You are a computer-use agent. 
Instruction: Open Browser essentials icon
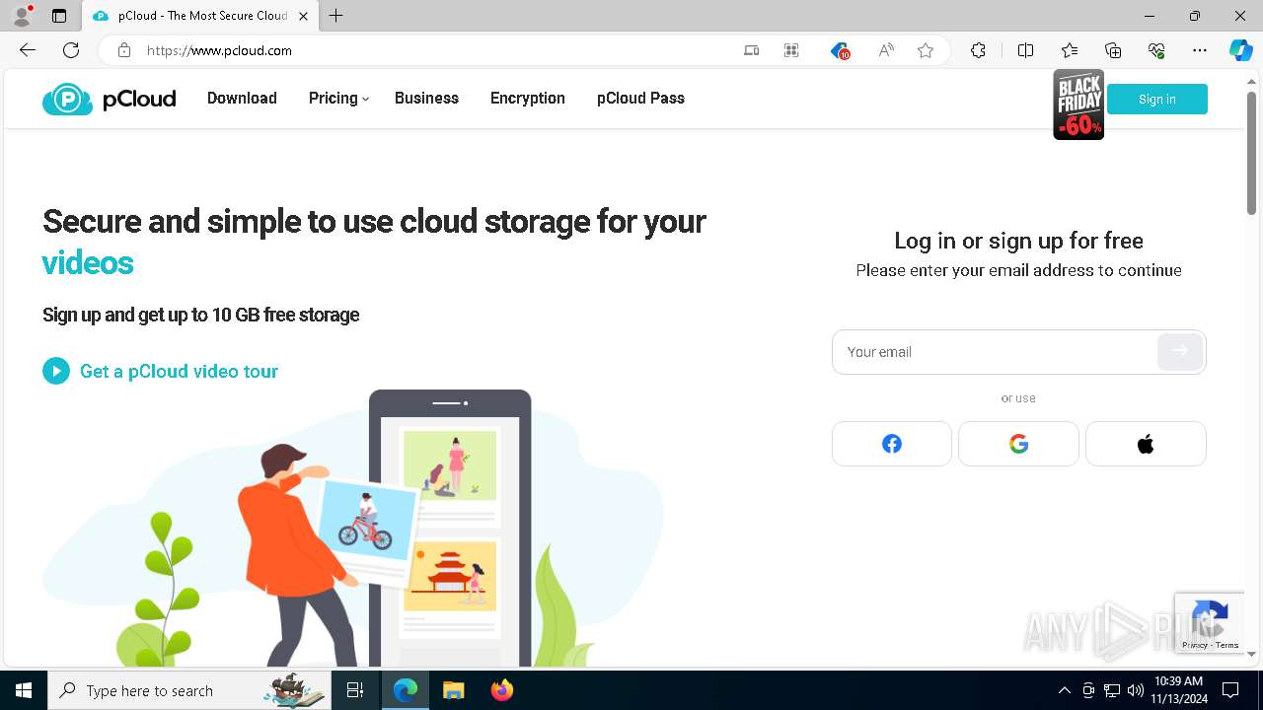[1156, 50]
